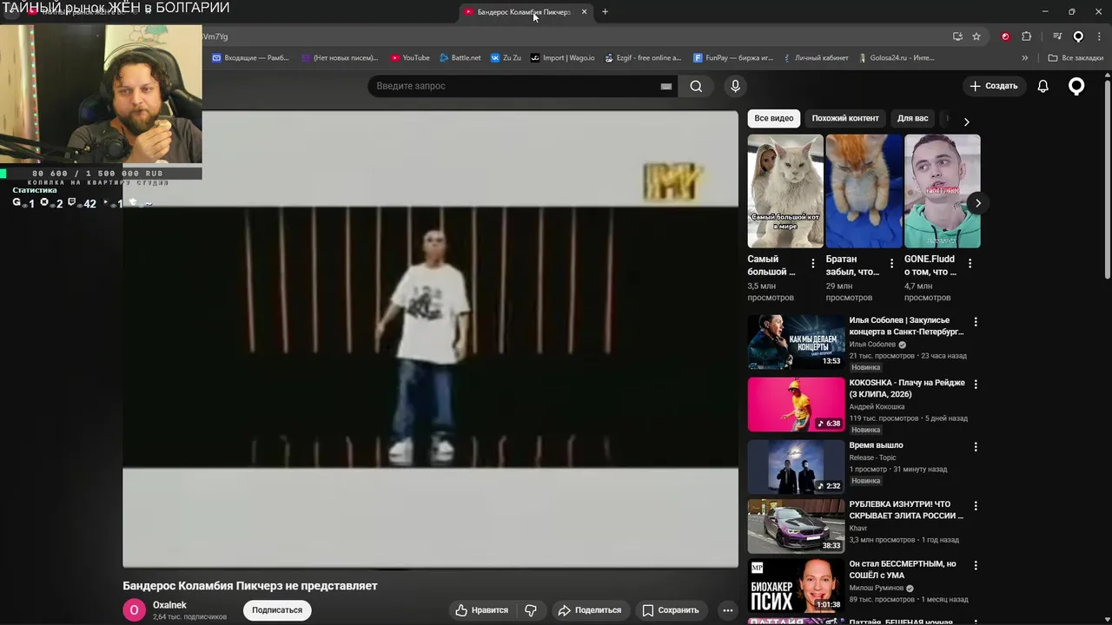Select the Для вас filter chip
Screen dimensions: 1112x625
(x=912, y=118)
